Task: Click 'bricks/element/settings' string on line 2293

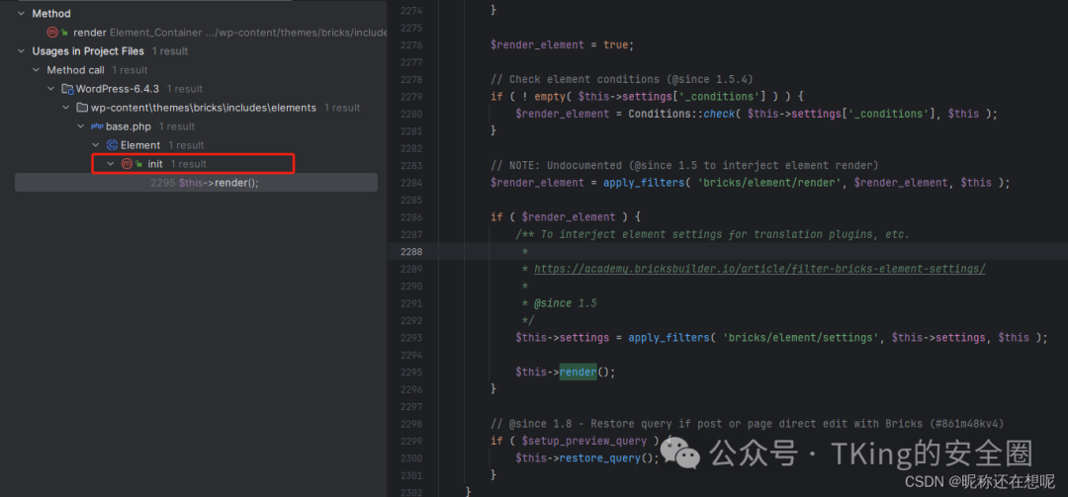Action: pyautogui.click(x=798, y=338)
